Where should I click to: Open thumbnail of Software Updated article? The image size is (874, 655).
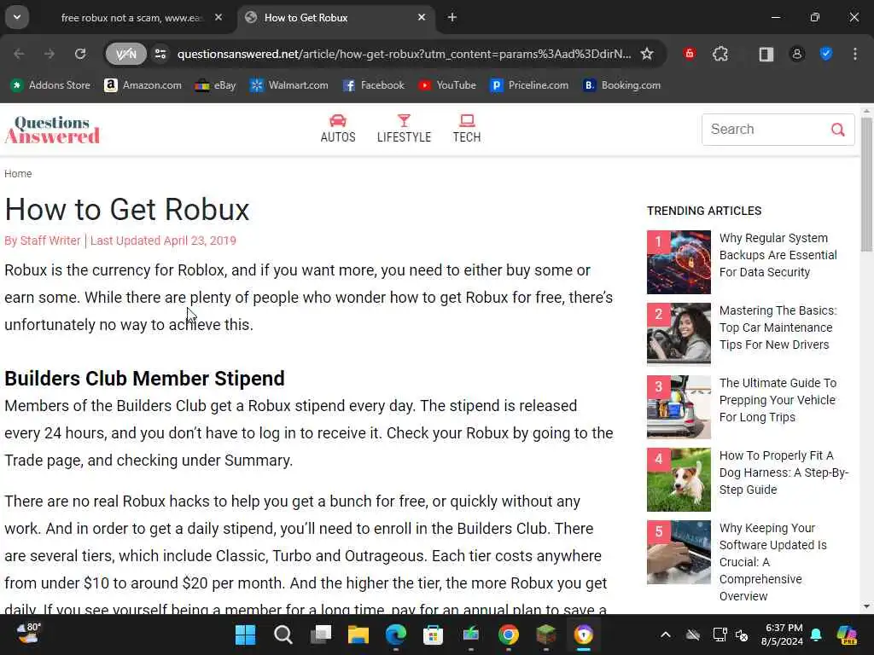point(679,552)
